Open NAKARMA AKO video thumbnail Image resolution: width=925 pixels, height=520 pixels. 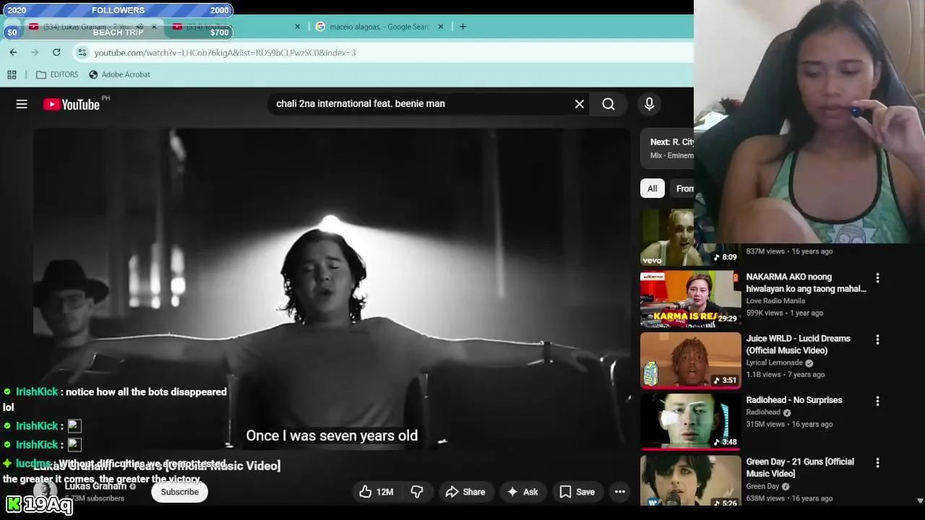pyautogui.click(x=690, y=299)
